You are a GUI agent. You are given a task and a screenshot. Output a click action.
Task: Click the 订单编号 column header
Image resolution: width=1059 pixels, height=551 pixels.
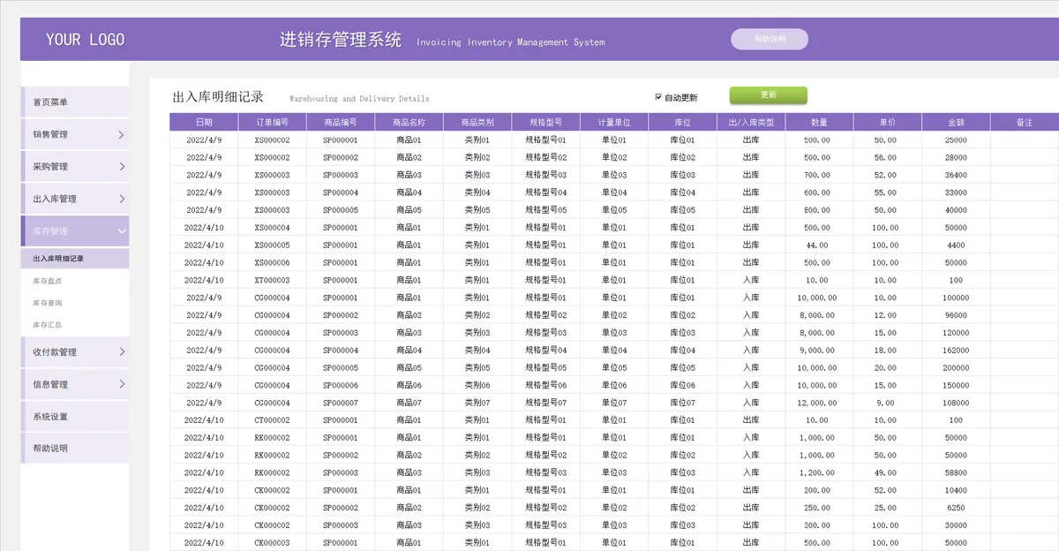point(272,122)
